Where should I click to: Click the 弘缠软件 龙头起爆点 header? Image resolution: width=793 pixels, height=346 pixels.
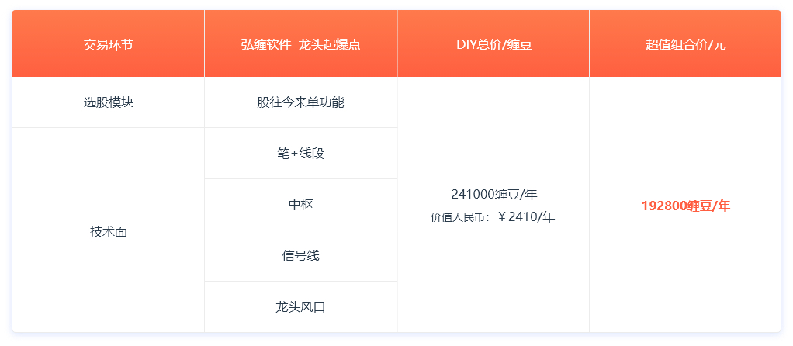pyautogui.click(x=301, y=44)
